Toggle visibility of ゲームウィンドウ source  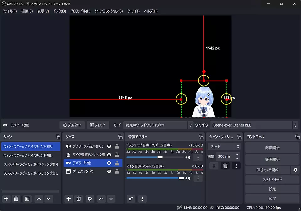tap(109, 171)
